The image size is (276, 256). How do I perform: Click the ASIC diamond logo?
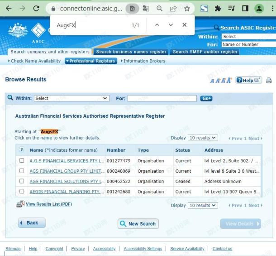(38, 30)
